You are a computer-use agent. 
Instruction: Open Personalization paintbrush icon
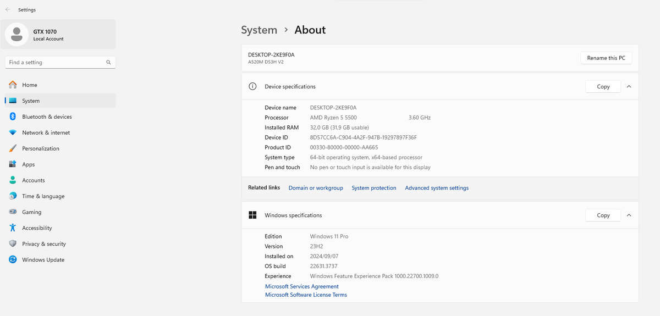click(13, 148)
